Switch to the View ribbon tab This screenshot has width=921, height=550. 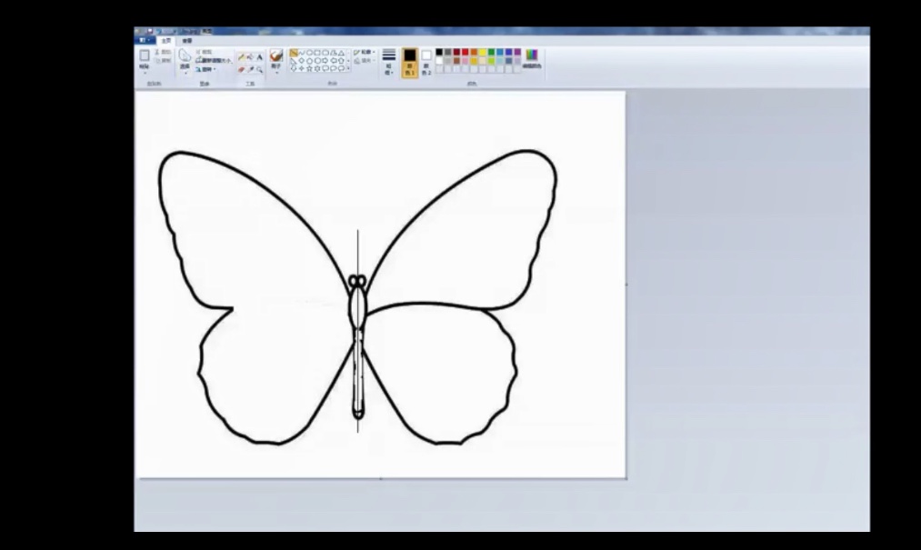186,41
